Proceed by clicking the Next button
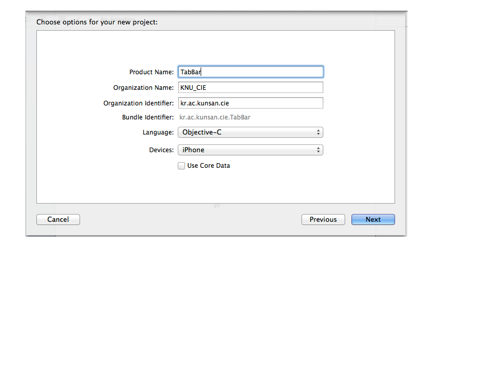The height and width of the screenshot is (374, 499). 373,220
